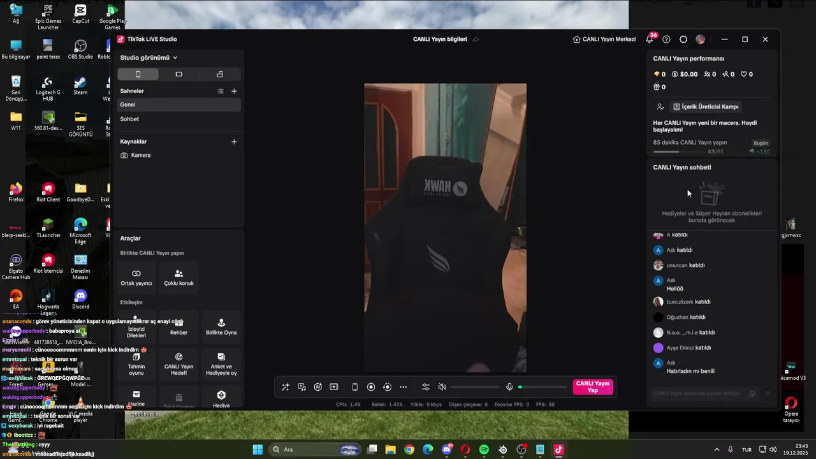Viewport: 816px width, 459px height.
Task: Open the profile avatar menu
Action: click(701, 40)
